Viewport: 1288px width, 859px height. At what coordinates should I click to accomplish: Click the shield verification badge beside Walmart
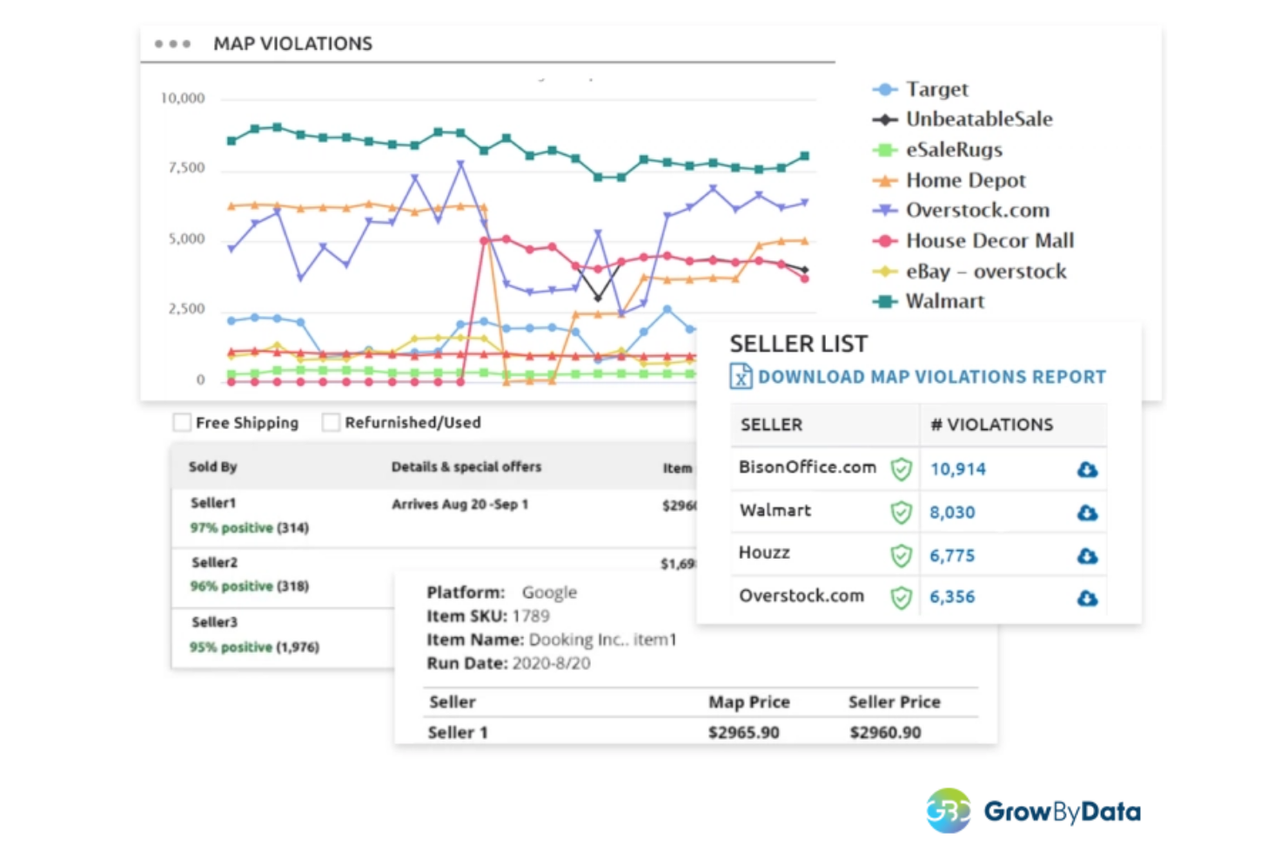(x=902, y=512)
